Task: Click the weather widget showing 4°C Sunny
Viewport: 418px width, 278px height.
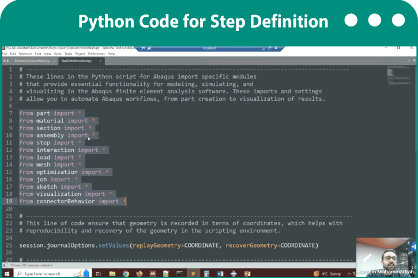Action: (327, 274)
